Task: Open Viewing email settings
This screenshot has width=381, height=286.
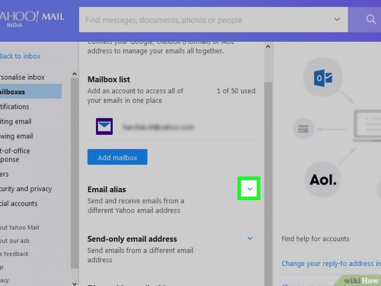Action: pos(16,136)
